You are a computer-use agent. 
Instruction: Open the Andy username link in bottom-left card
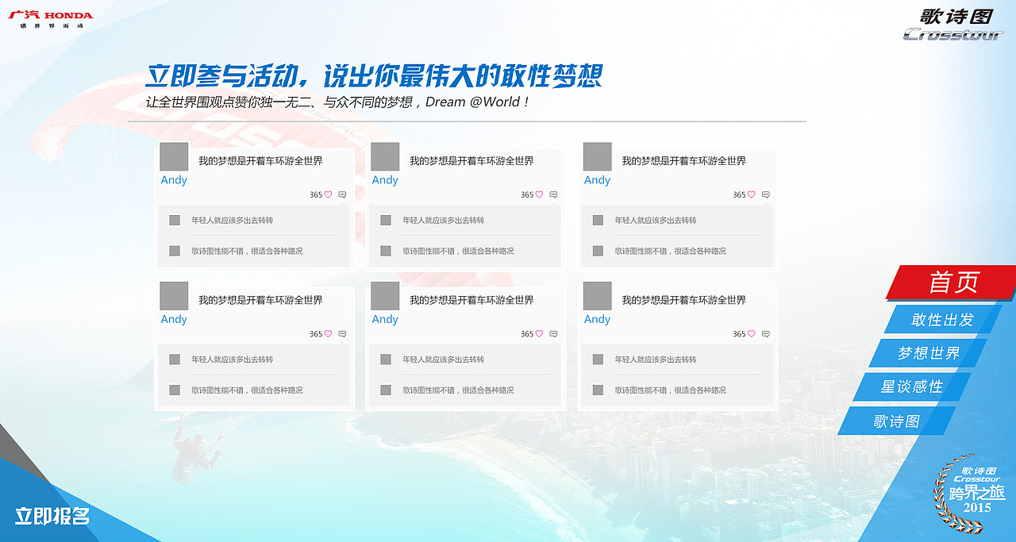(174, 320)
